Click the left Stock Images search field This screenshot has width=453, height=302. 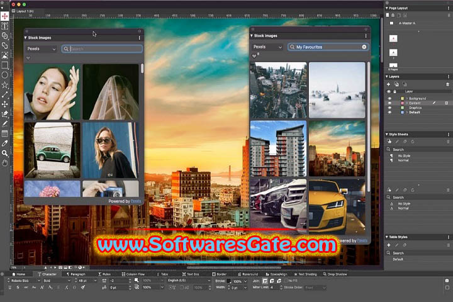tap(102, 49)
